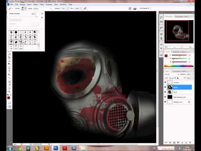The width and height of the screenshot is (201, 151).
Task: Click the Navigator zoom in icon
Action: pyautogui.click(x=191, y=47)
